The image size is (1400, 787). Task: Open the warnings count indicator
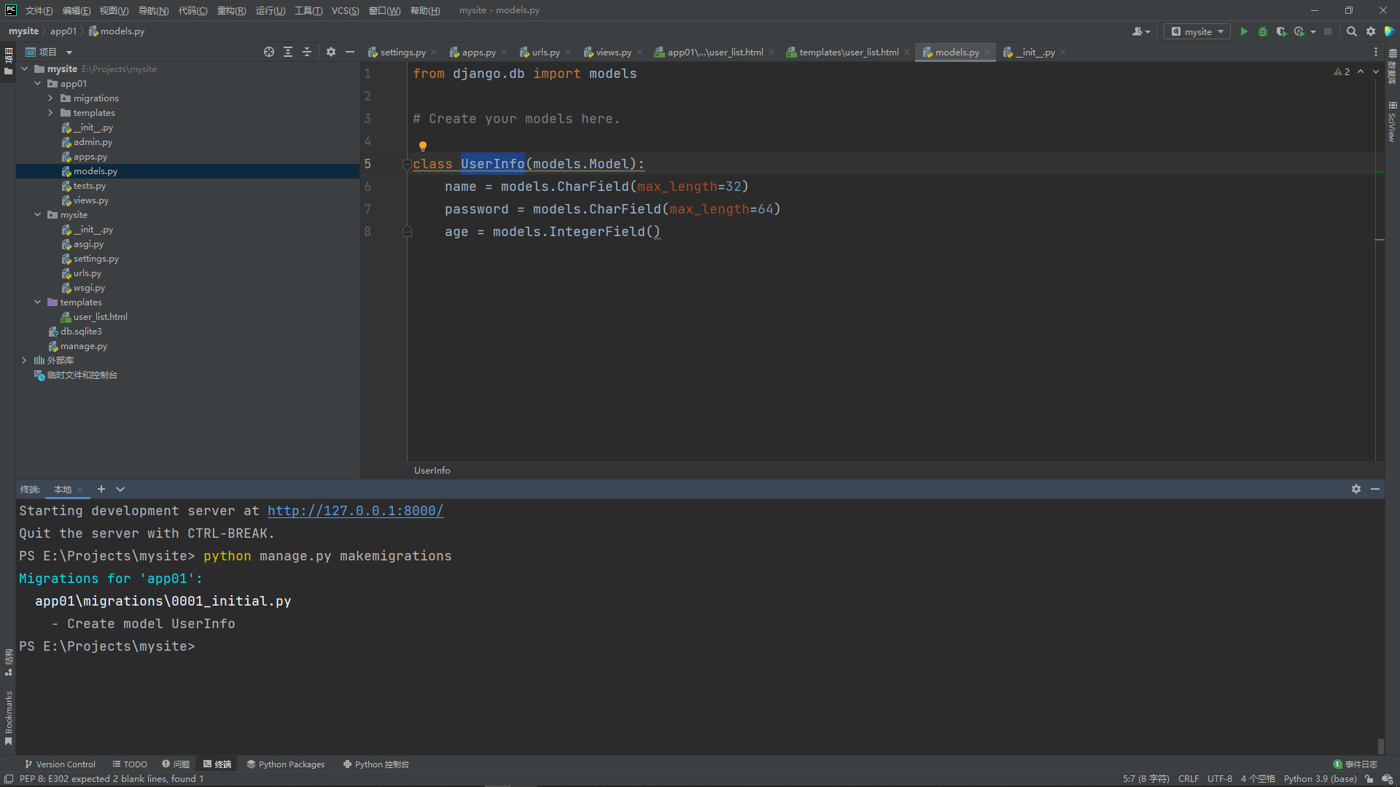point(1342,71)
